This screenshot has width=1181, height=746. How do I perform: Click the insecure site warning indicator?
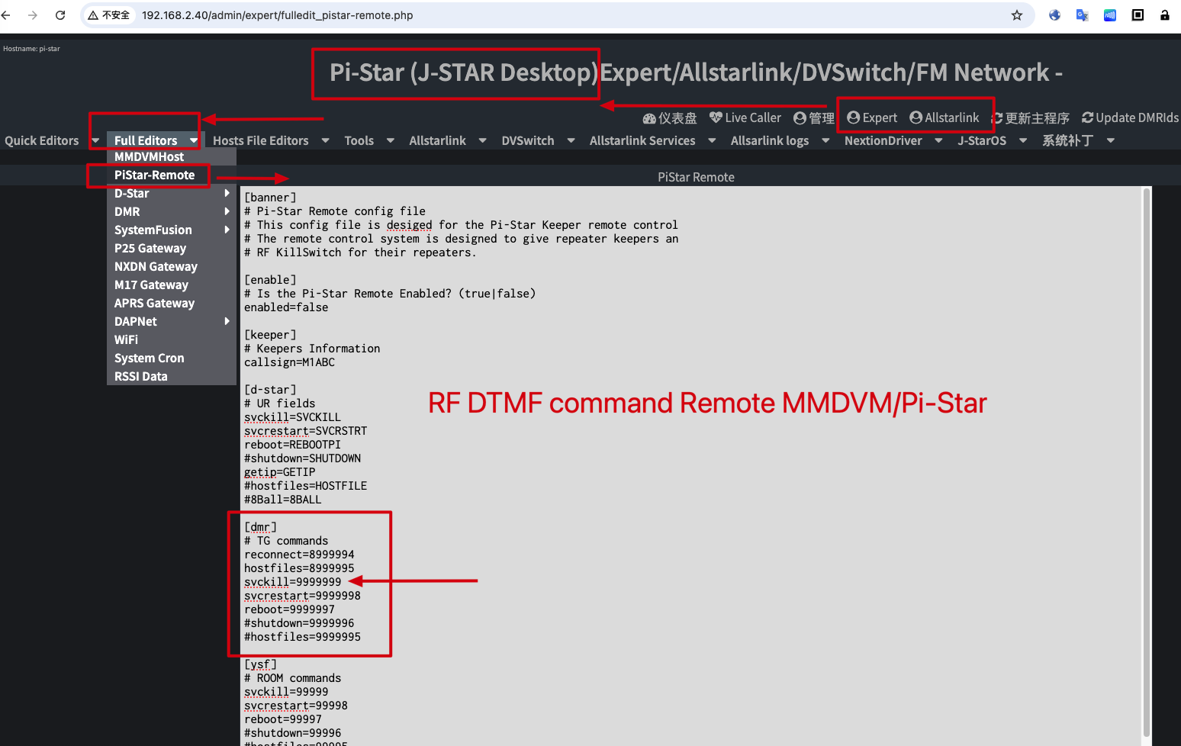[108, 14]
